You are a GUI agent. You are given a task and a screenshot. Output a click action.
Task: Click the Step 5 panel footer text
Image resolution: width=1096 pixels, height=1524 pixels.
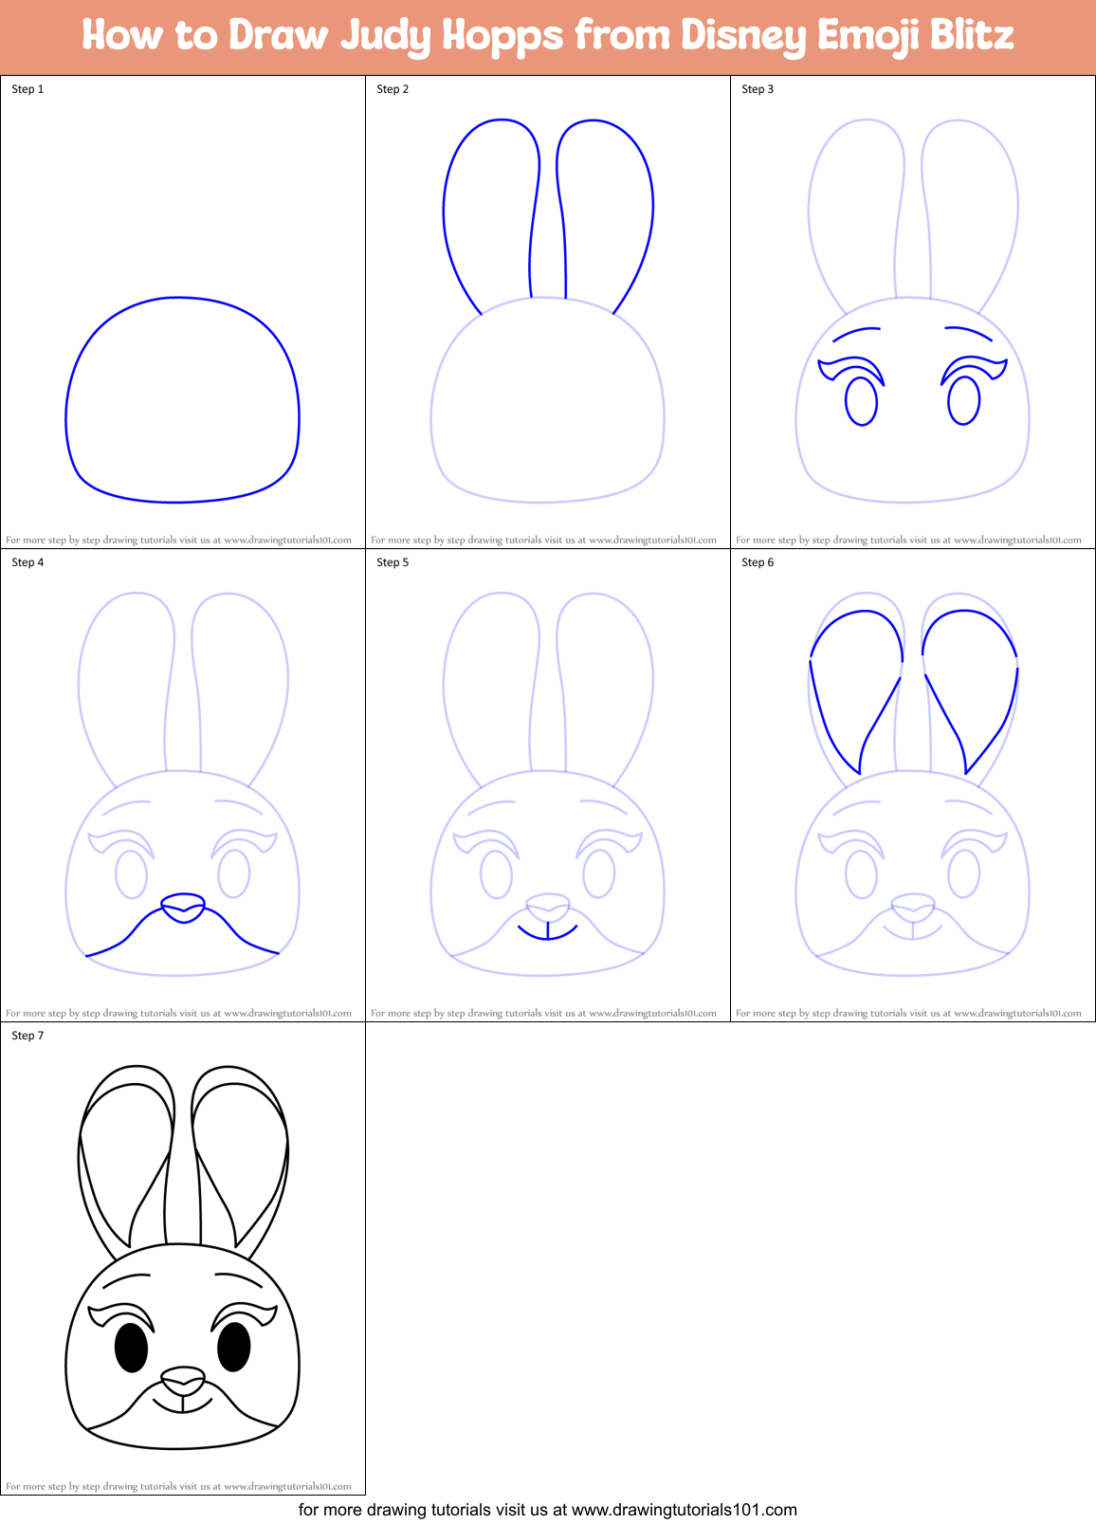click(x=543, y=1013)
